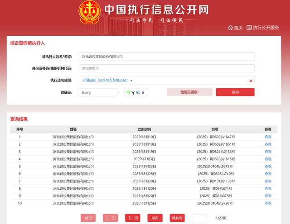The width and height of the screenshot is (290, 224).
Task: Click case number (2025) 冀0824执2136号
Action: click(216, 152)
